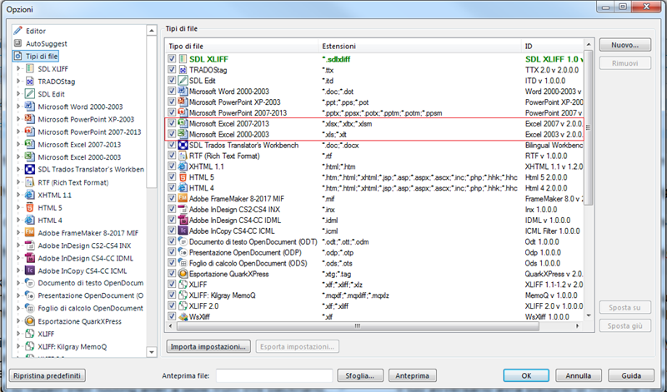Click the Nuovo... button

624,45
